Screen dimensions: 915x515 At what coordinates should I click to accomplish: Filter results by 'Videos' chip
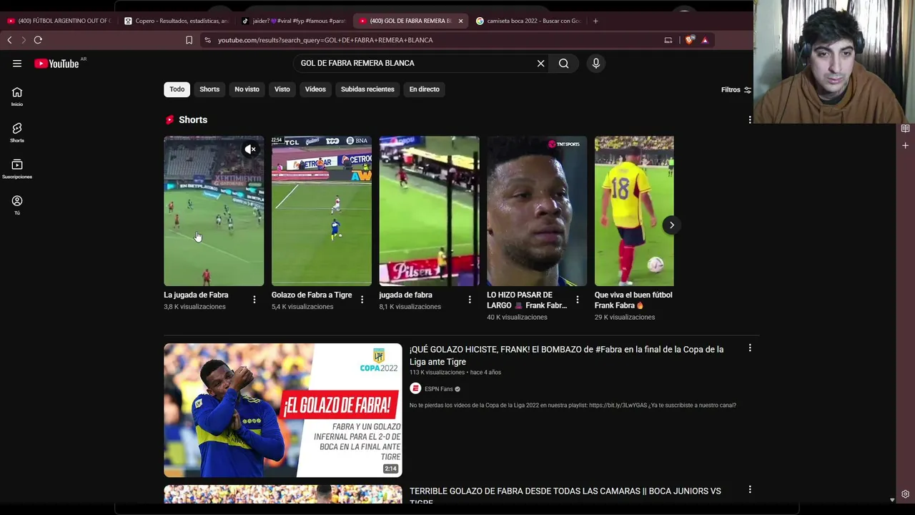tap(315, 89)
